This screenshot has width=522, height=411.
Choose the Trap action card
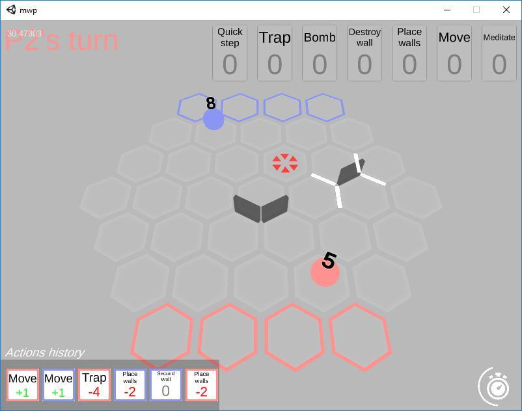click(275, 53)
